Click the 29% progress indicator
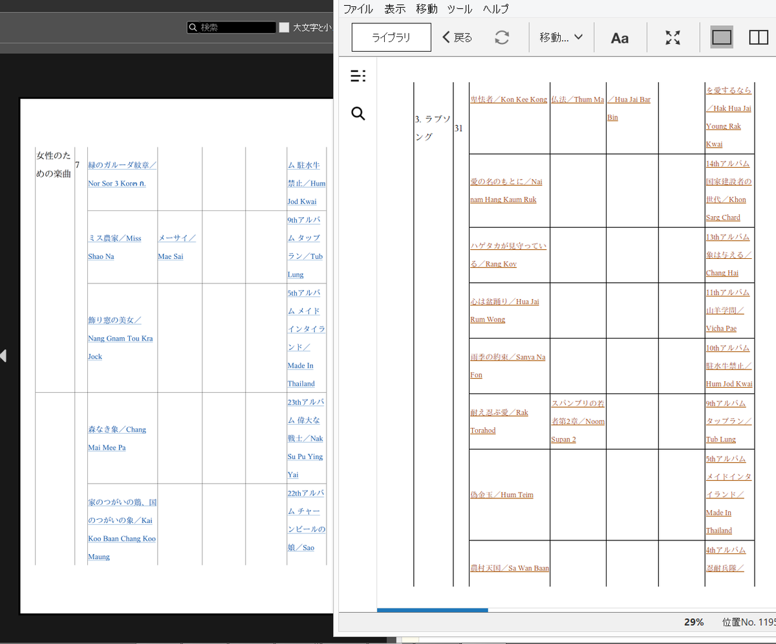The image size is (776, 644). (x=694, y=622)
